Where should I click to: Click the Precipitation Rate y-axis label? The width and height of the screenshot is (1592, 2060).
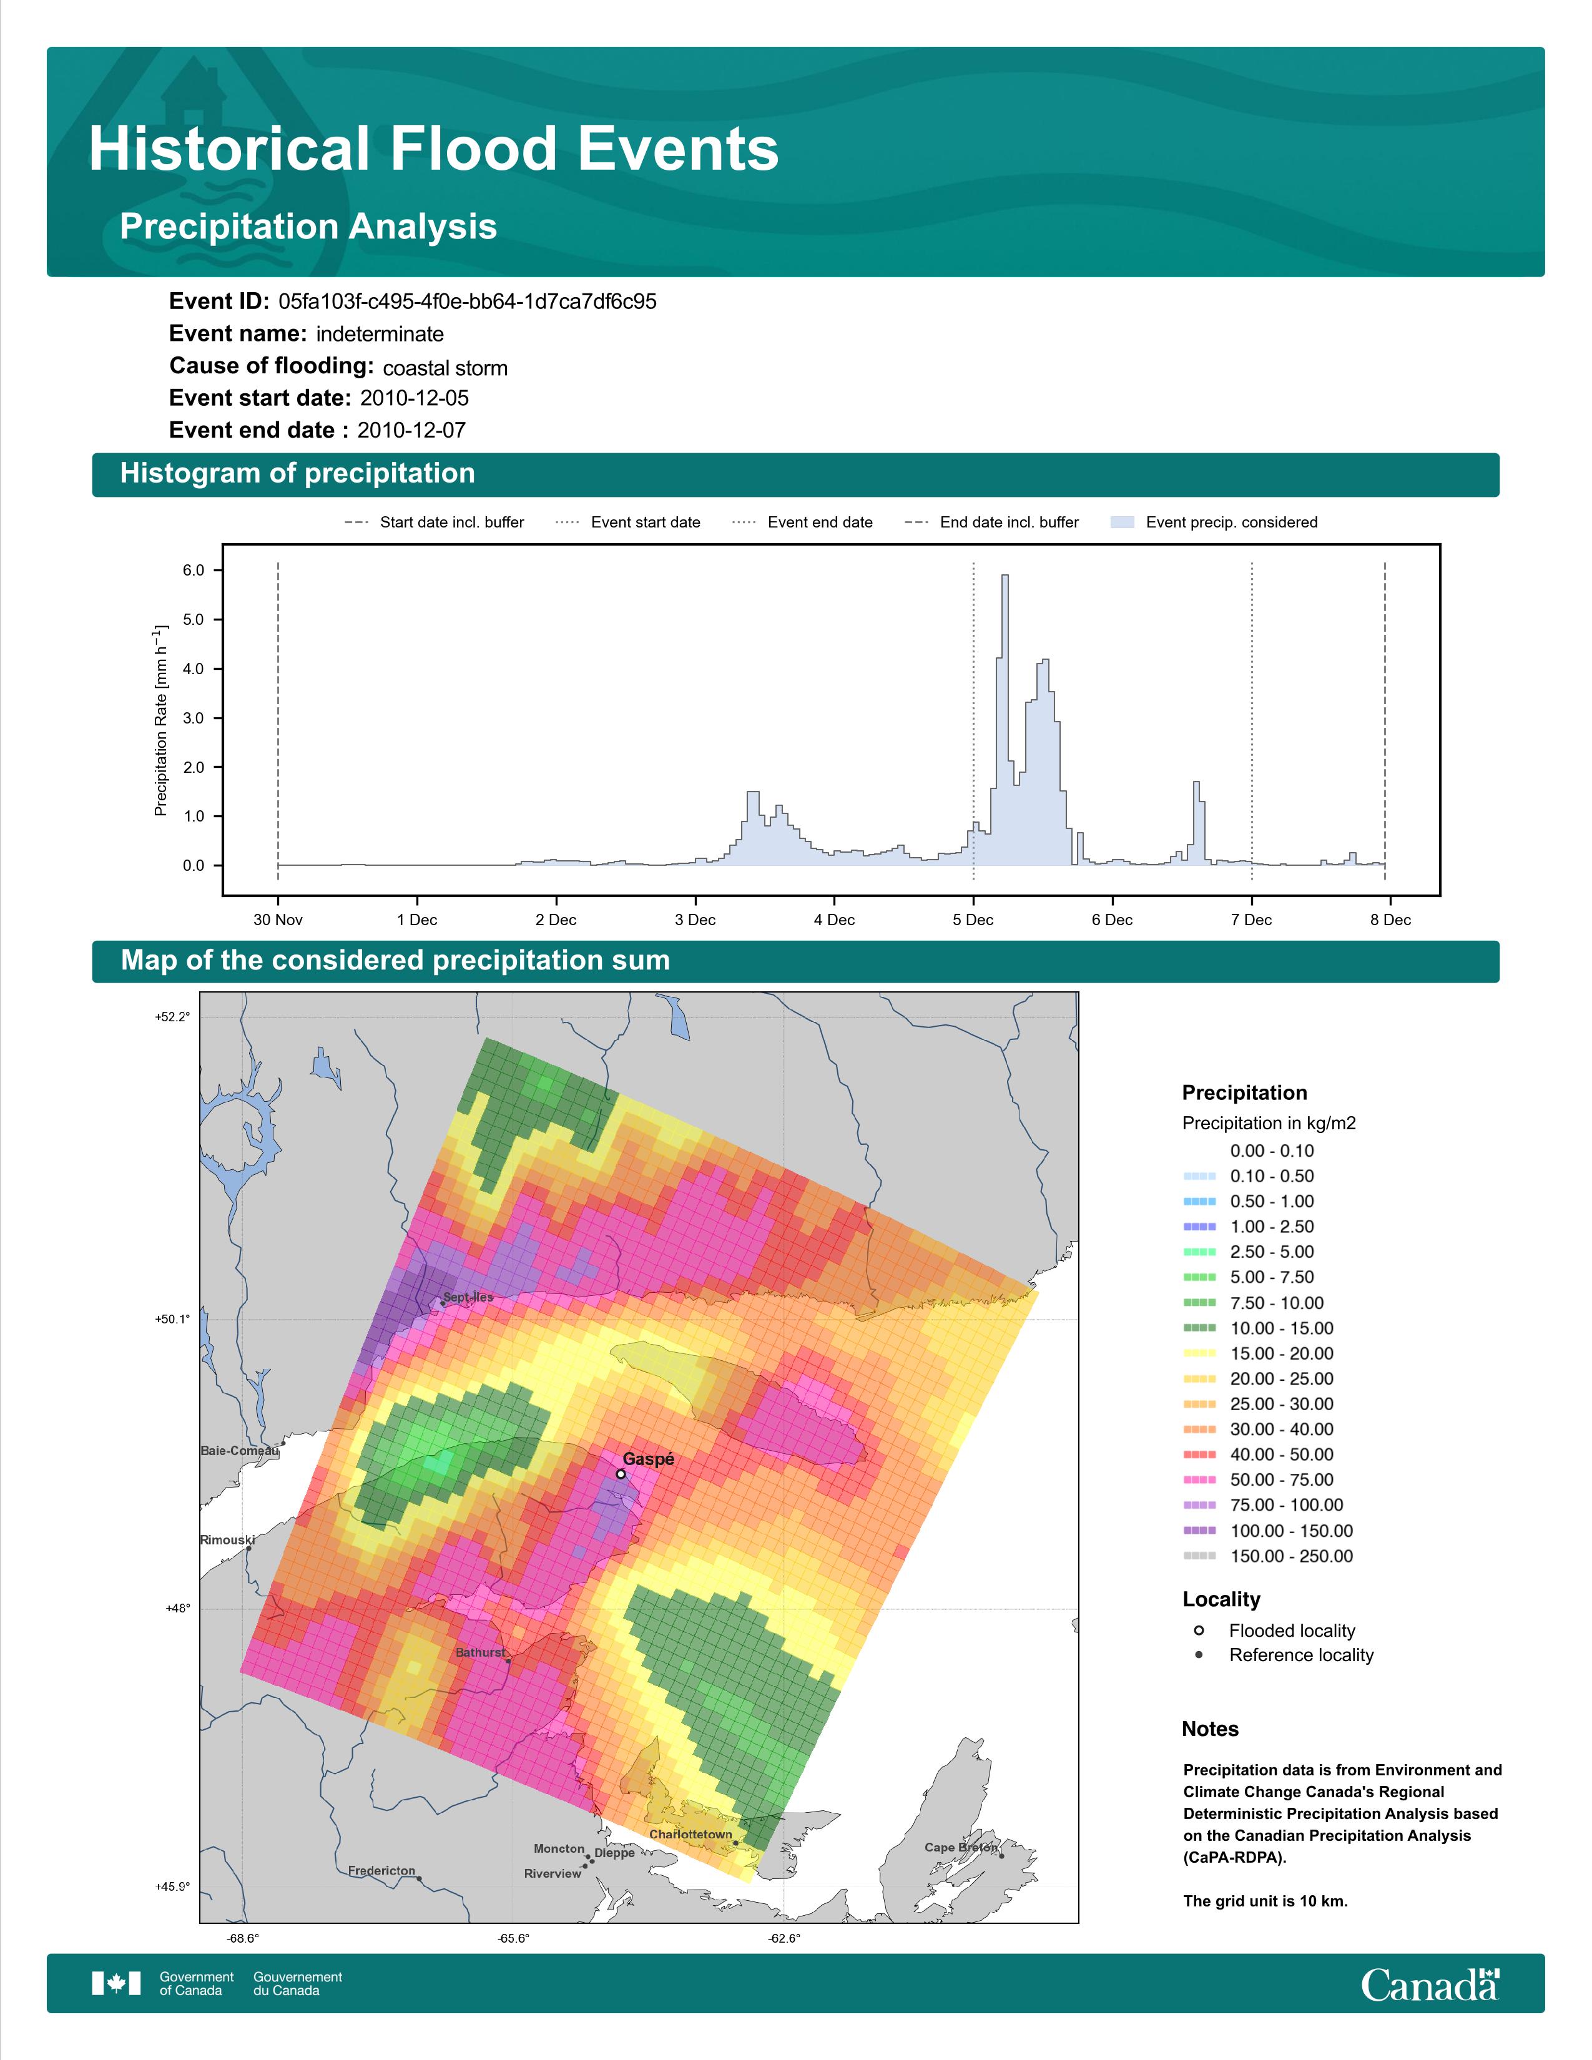160,720
